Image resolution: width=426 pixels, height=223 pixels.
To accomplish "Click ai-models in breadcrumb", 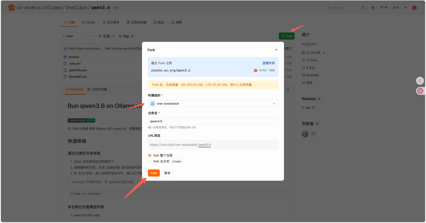I will (29, 7).
